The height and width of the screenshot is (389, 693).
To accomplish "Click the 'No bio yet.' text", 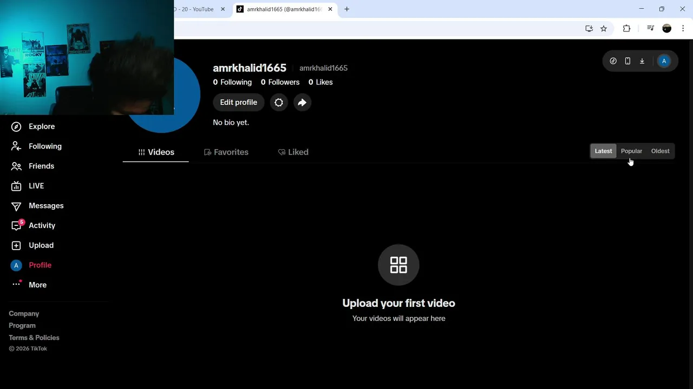I will (x=231, y=123).
